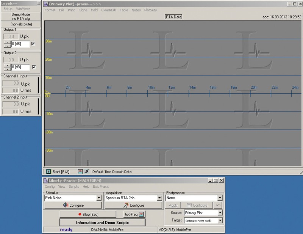This screenshot has height=234, width=303.
Task: Open Information and Demo Scripts
Action: tap(102, 223)
